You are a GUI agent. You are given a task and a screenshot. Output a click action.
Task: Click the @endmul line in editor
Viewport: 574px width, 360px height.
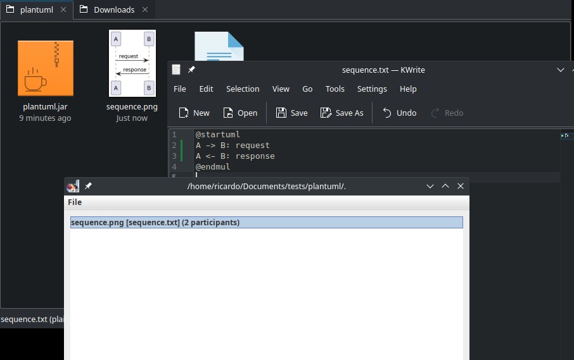pyautogui.click(x=213, y=166)
